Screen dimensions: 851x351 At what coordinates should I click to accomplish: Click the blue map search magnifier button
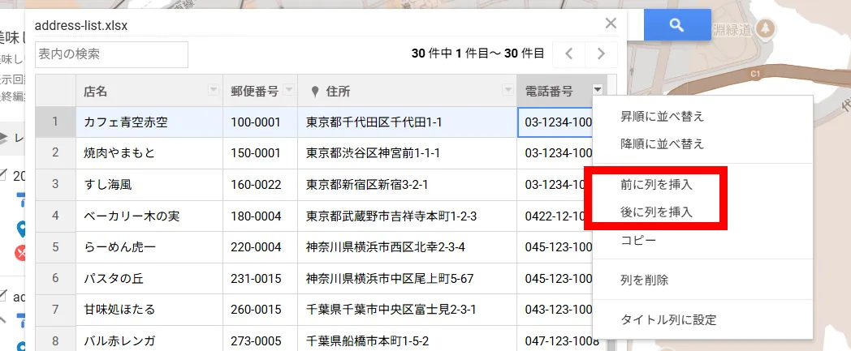pyautogui.click(x=677, y=25)
